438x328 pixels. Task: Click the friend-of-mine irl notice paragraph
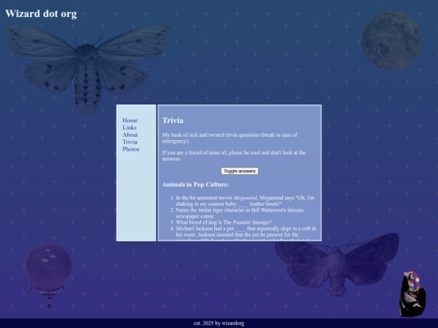click(234, 155)
